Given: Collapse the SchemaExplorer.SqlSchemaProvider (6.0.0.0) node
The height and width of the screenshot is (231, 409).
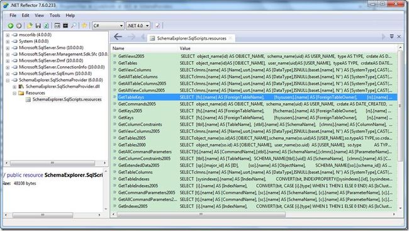Looking at the screenshot, I should point(8,81).
